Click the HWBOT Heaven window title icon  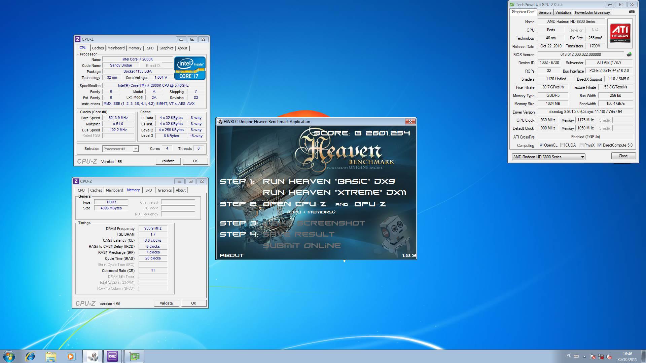point(220,122)
